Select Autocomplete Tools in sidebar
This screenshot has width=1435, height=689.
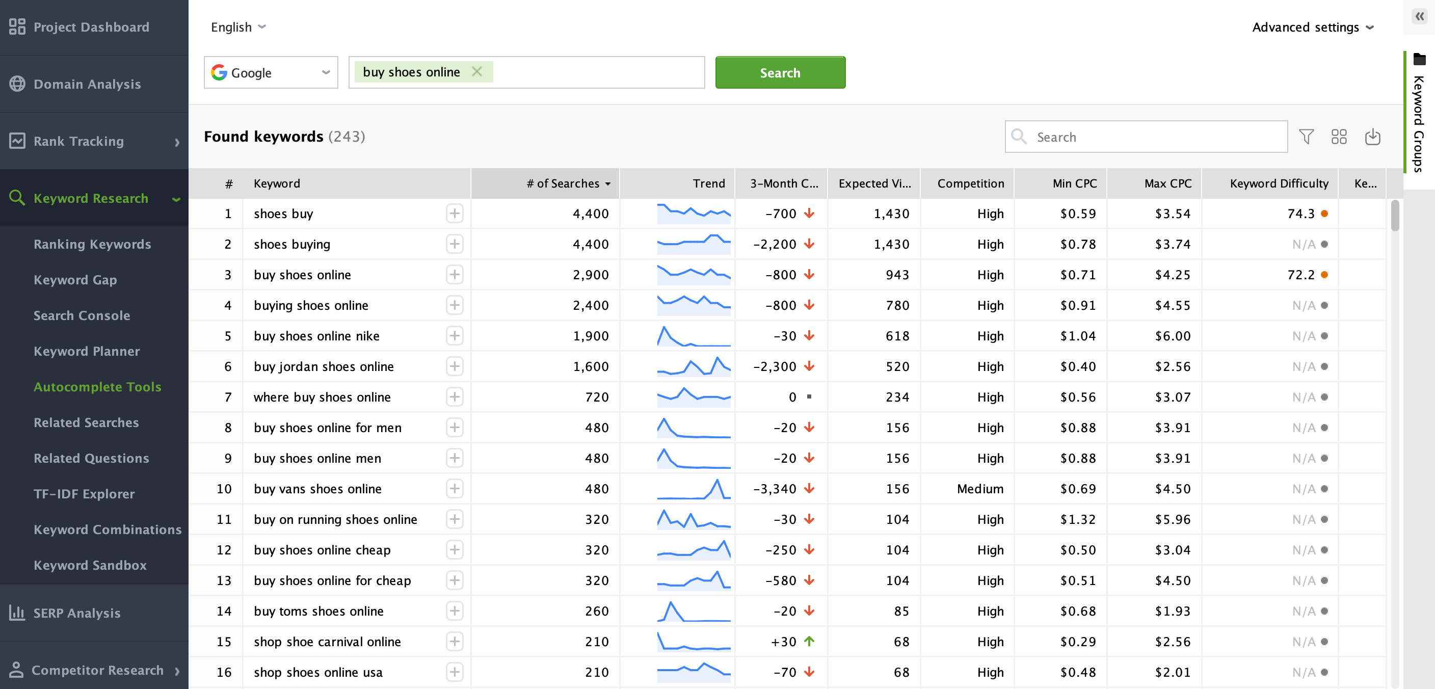click(97, 387)
